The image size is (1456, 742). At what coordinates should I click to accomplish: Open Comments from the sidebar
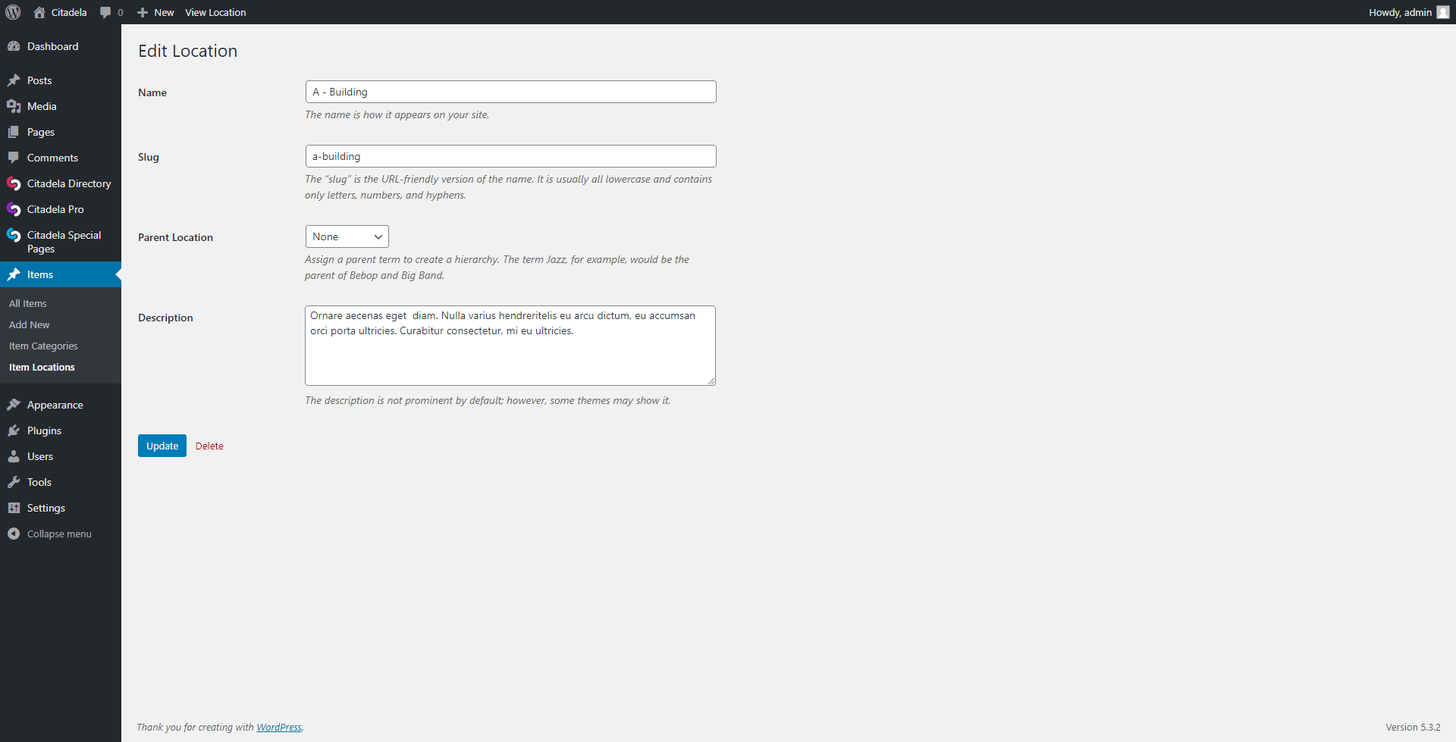coord(52,158)
